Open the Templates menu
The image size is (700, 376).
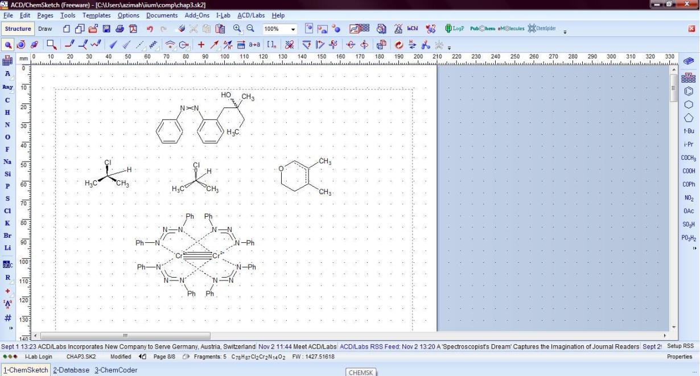click(97, 15)
